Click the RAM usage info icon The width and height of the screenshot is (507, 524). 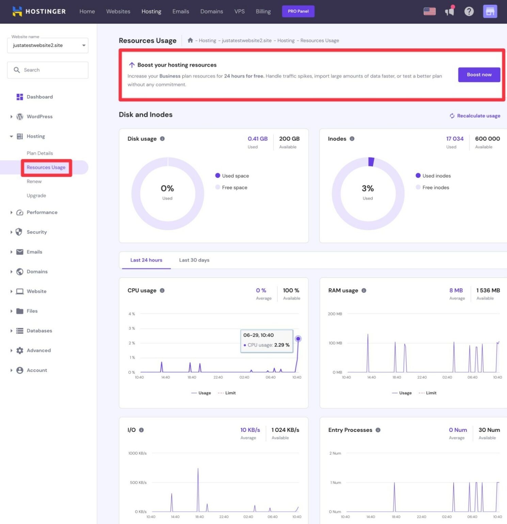(364, 290)
